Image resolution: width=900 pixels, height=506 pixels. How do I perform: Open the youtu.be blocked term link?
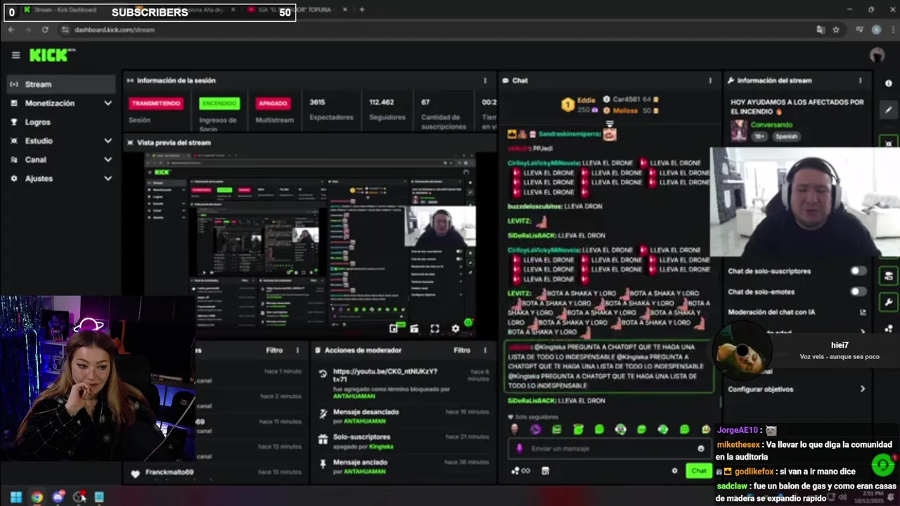(x=385, y=375)
